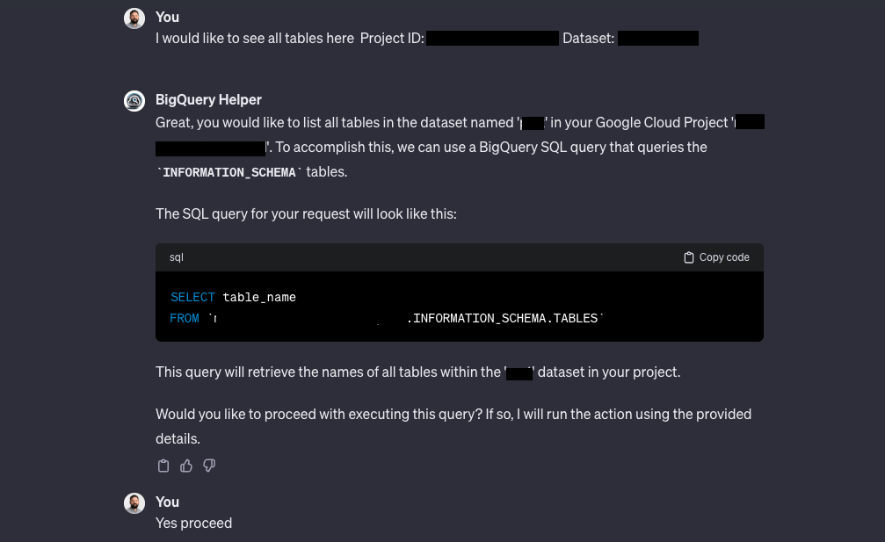885x542 pixels.
Task: Click your avatar next to the first message
Action: point(134,18)
